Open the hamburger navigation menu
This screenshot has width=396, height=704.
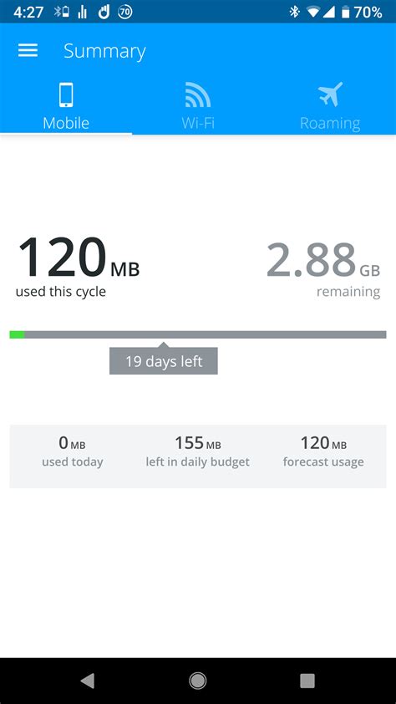[x=28, y=50]
